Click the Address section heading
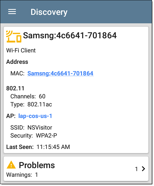This screenshot has width=154, height=186. 17,62
